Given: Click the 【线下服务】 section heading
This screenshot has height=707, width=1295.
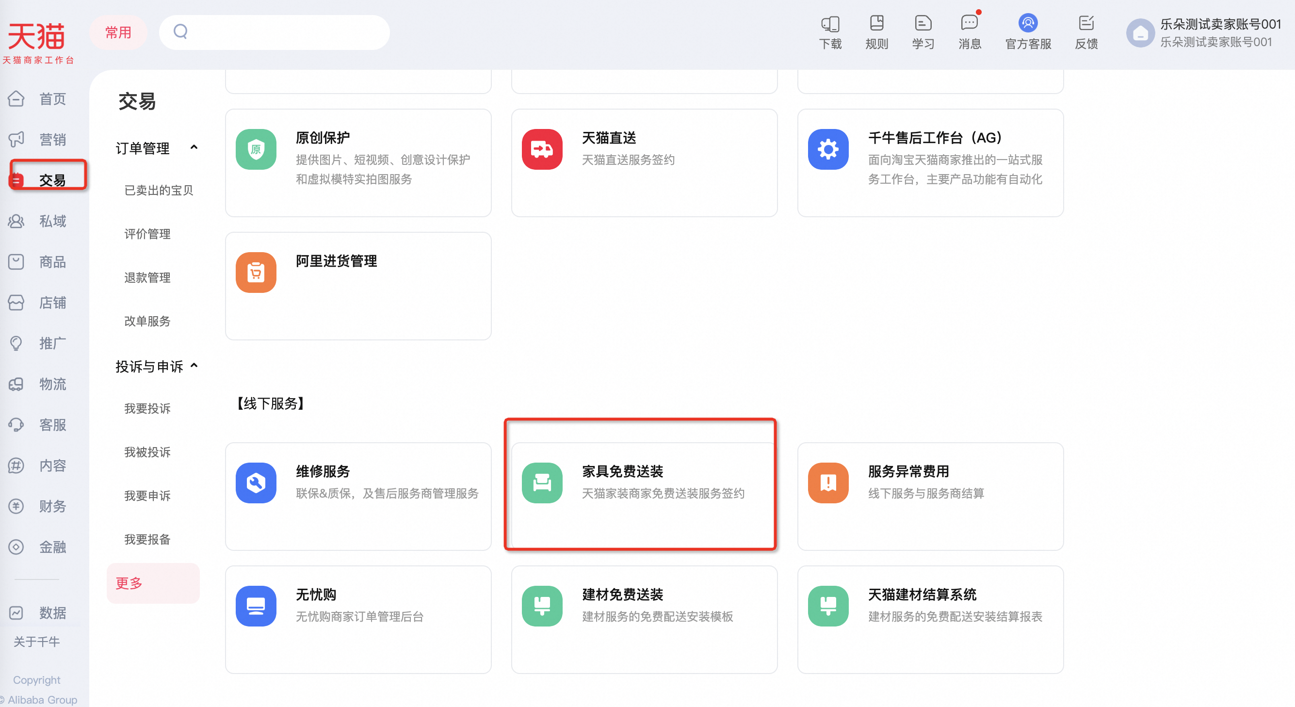Looking at the screenshot, I should [270, 404].
